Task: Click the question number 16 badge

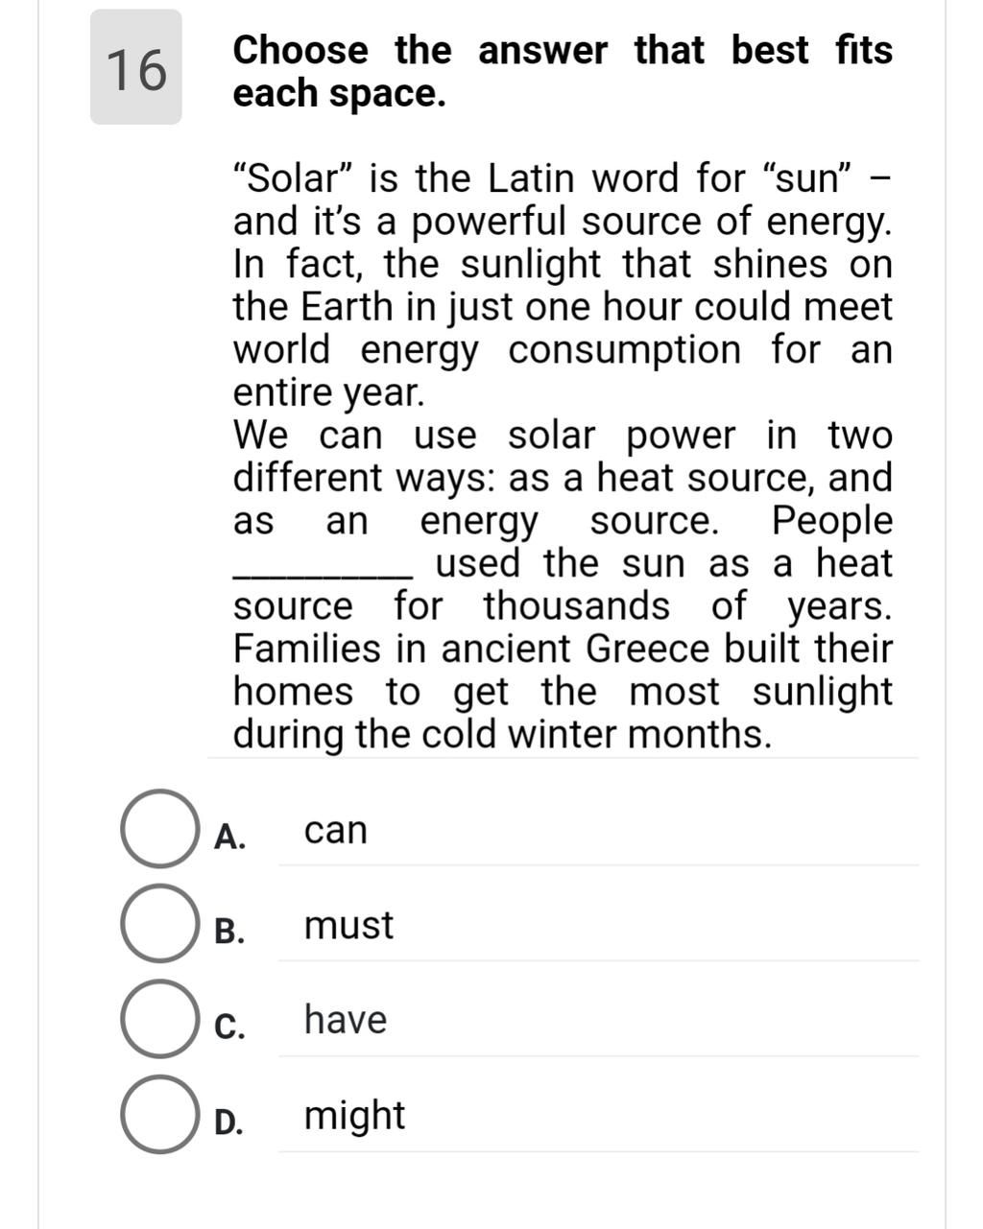Action: (x=136, y=68)
